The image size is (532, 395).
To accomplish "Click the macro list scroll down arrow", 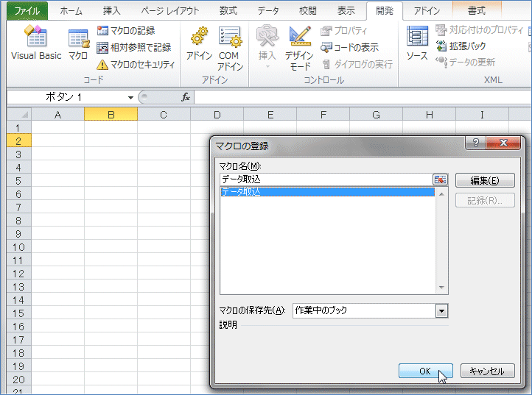I will [441, 288].
